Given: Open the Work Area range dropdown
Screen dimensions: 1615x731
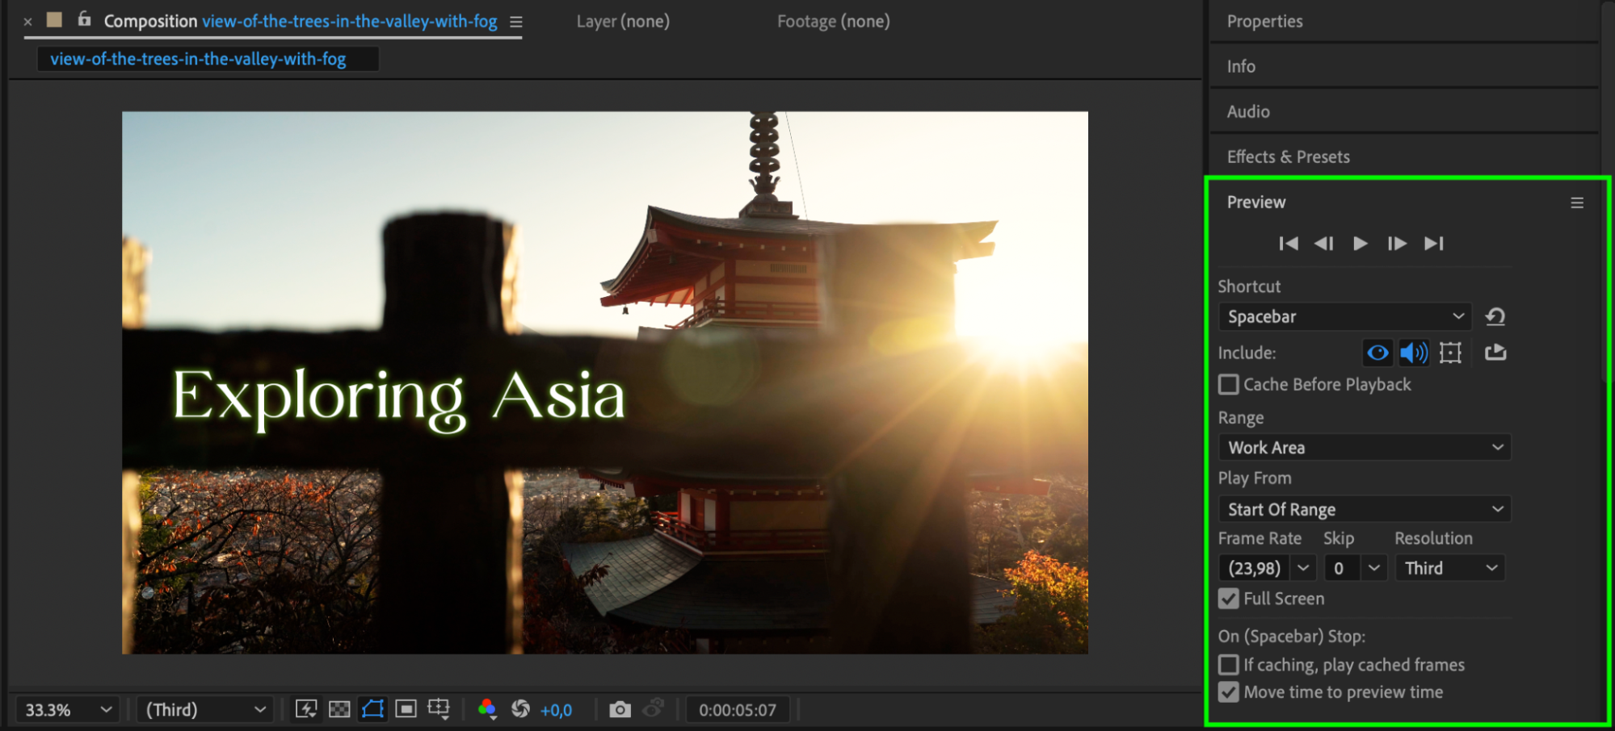Looking at the screenshot, I should pyautogui.click(x=1364, y=448).
